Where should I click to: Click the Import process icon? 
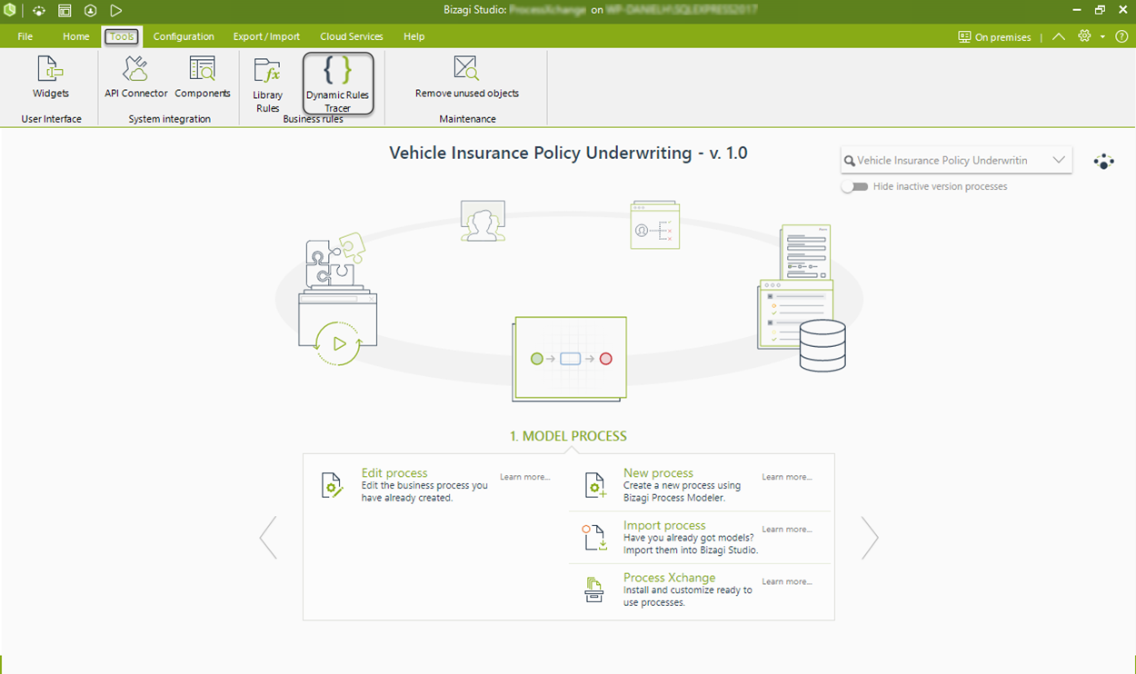click(x=594, y=538)
